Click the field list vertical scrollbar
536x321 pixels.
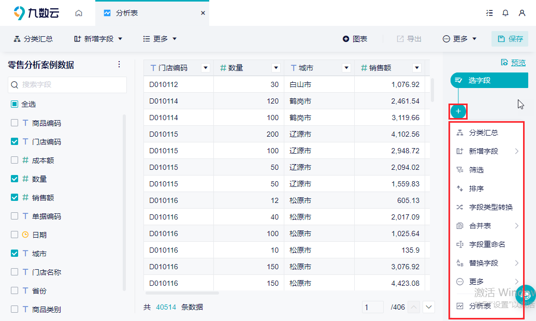(124, 202)
